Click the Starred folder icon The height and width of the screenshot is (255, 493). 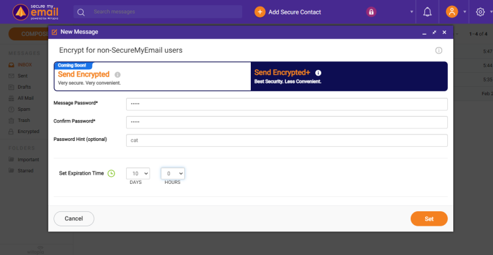point(11,170)
